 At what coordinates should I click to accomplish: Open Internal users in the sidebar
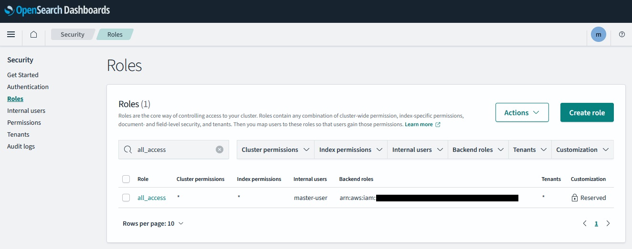point(26,110)
